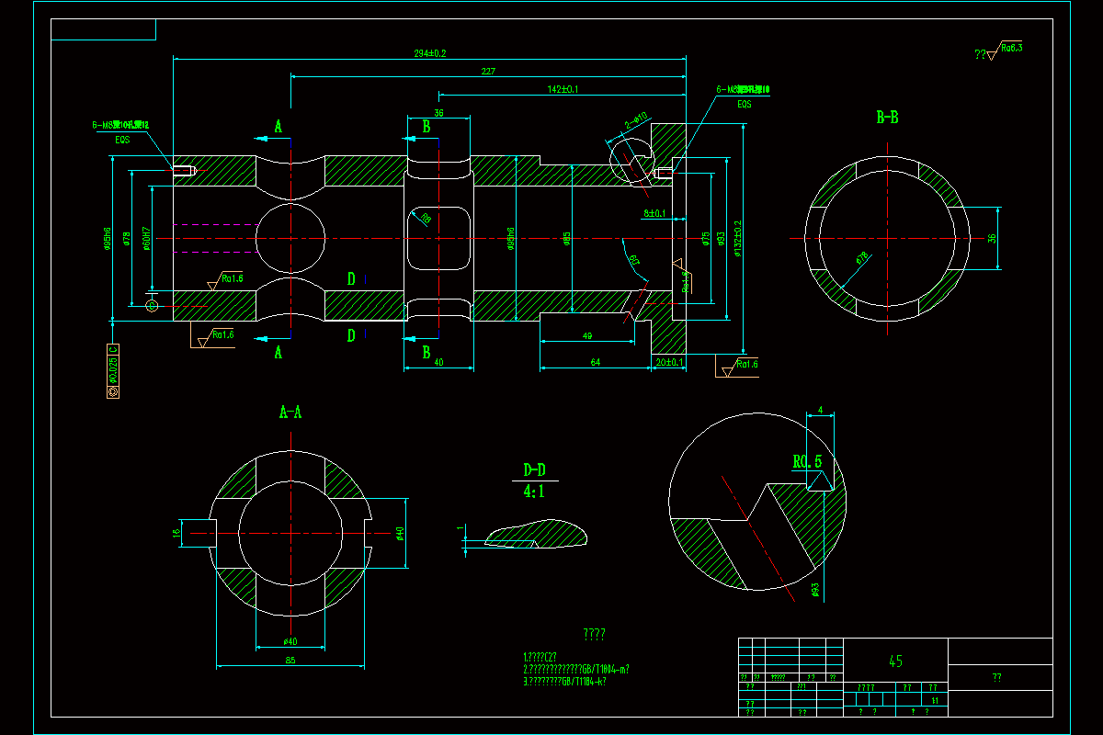Click the material 45 in the title block
1103x735 pixels.
coord(895,661)
